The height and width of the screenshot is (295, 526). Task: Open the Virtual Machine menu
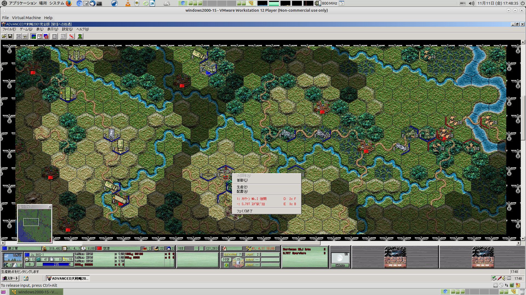point(26,18)
